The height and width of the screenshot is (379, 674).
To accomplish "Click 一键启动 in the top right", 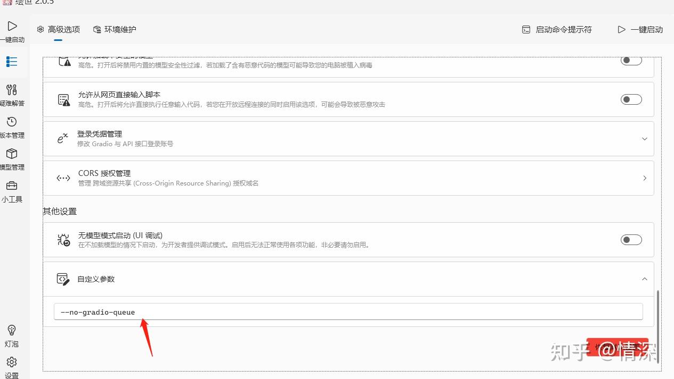I will click(x=640, y=30).
